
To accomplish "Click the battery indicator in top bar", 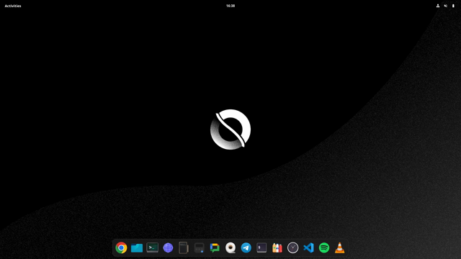I will pos(453,6).
